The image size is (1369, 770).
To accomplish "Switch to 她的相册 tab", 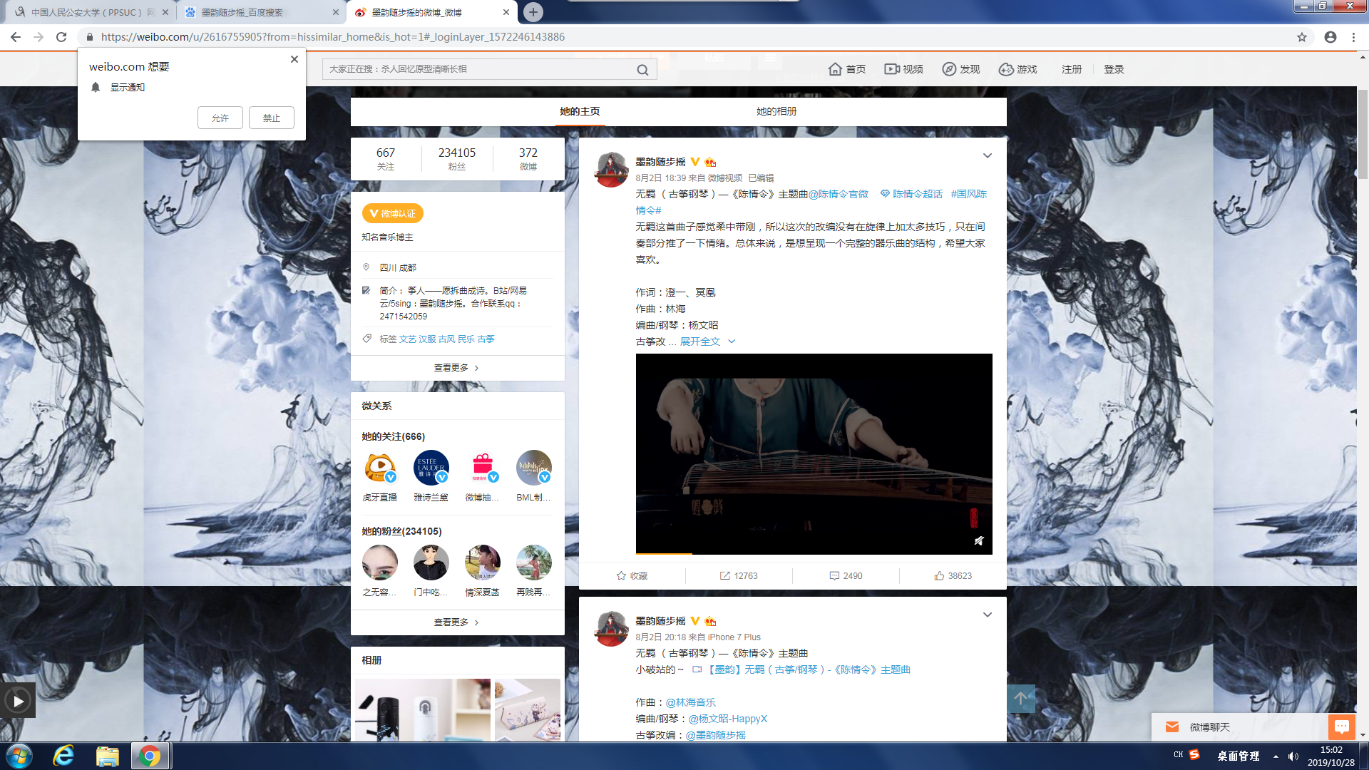I will tap(776, 111).
